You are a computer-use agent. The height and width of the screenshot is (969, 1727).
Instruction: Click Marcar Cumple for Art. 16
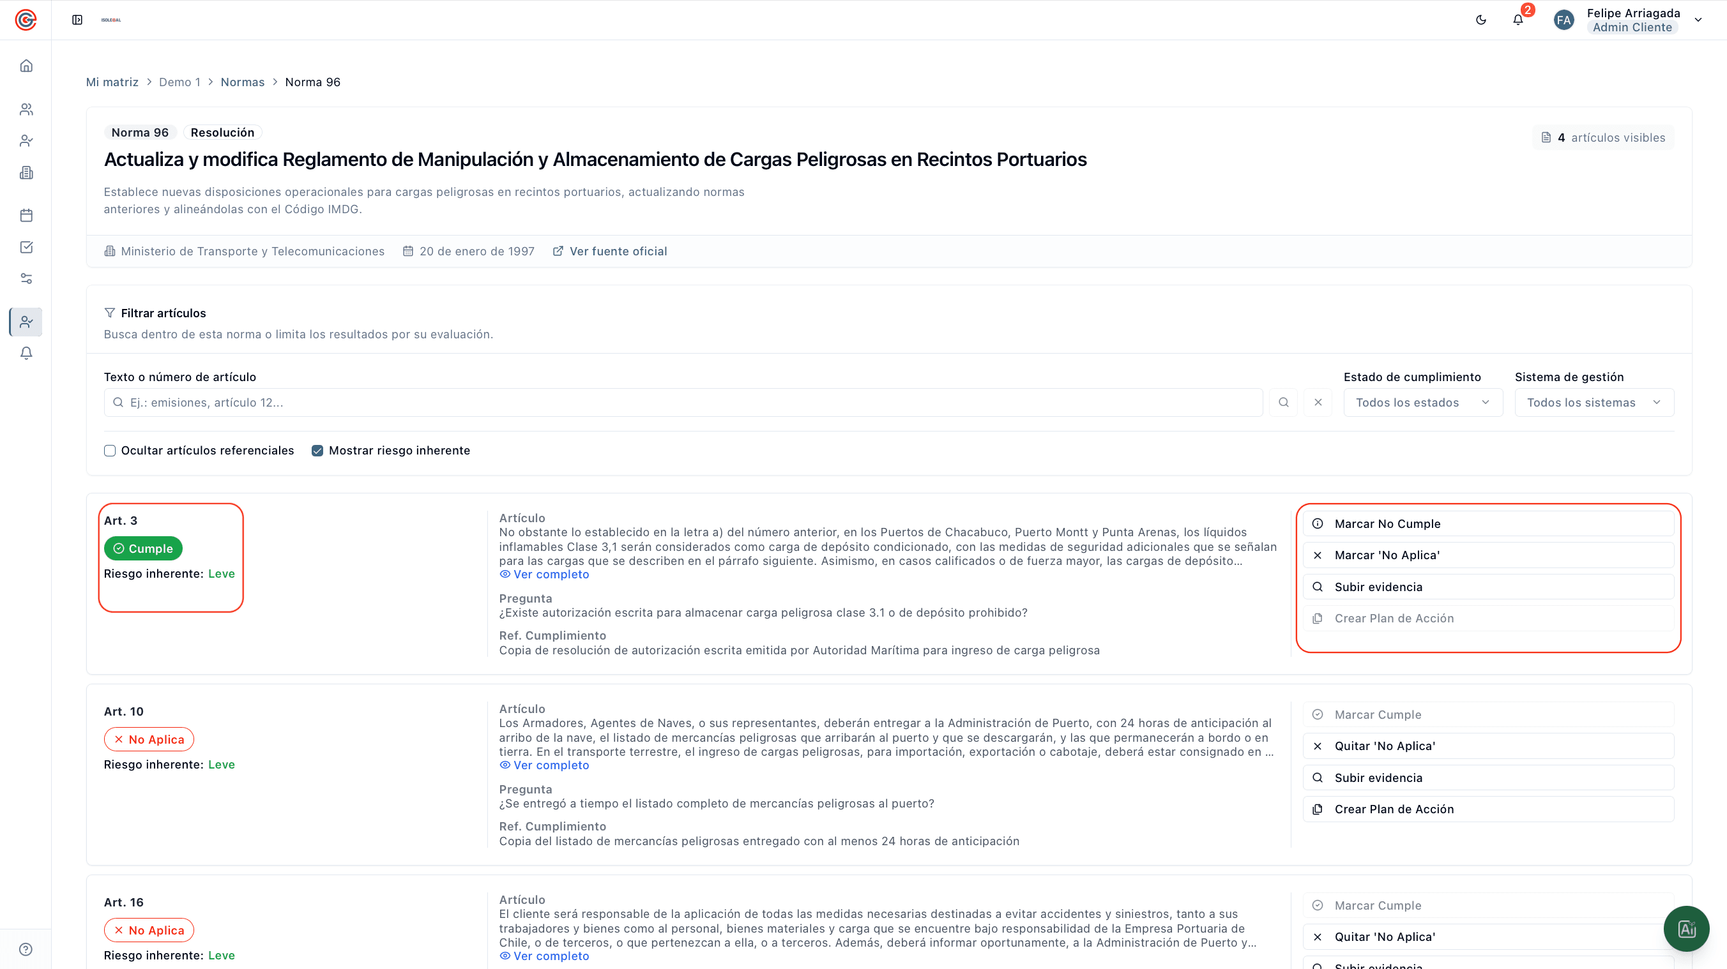1488,905
